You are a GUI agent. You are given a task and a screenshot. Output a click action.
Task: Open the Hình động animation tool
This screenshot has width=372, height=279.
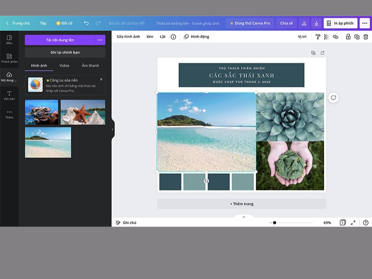point(197,36)
